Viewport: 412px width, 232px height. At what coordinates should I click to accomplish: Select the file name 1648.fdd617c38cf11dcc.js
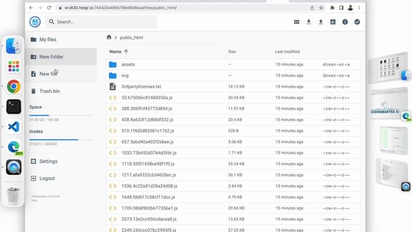(x=148, y=197)
